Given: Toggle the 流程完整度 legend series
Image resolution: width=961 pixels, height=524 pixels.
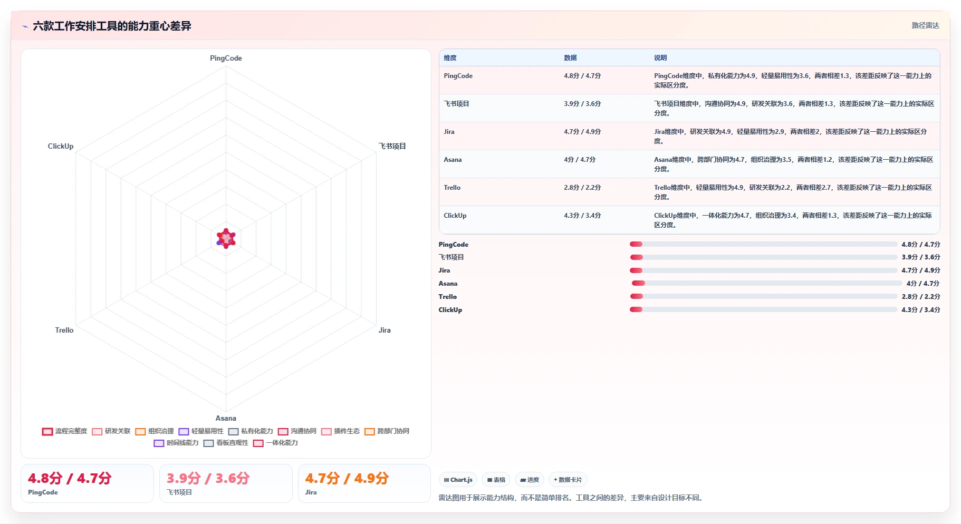Looking at the screenshot, I should (x=64, y=431).
